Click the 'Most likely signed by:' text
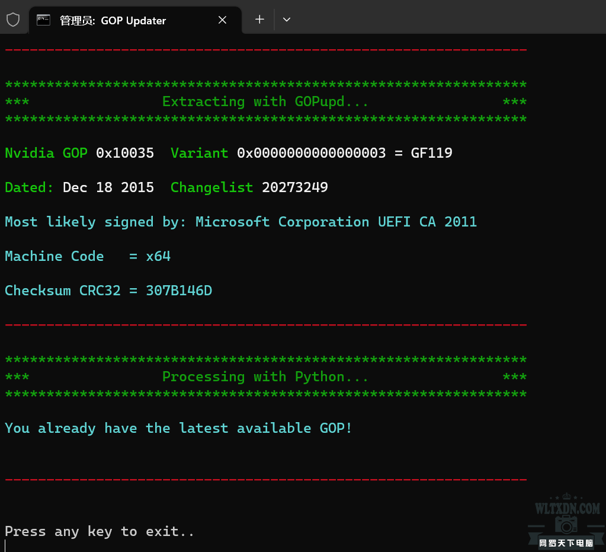Screen dimensions: 606x552 95,222
